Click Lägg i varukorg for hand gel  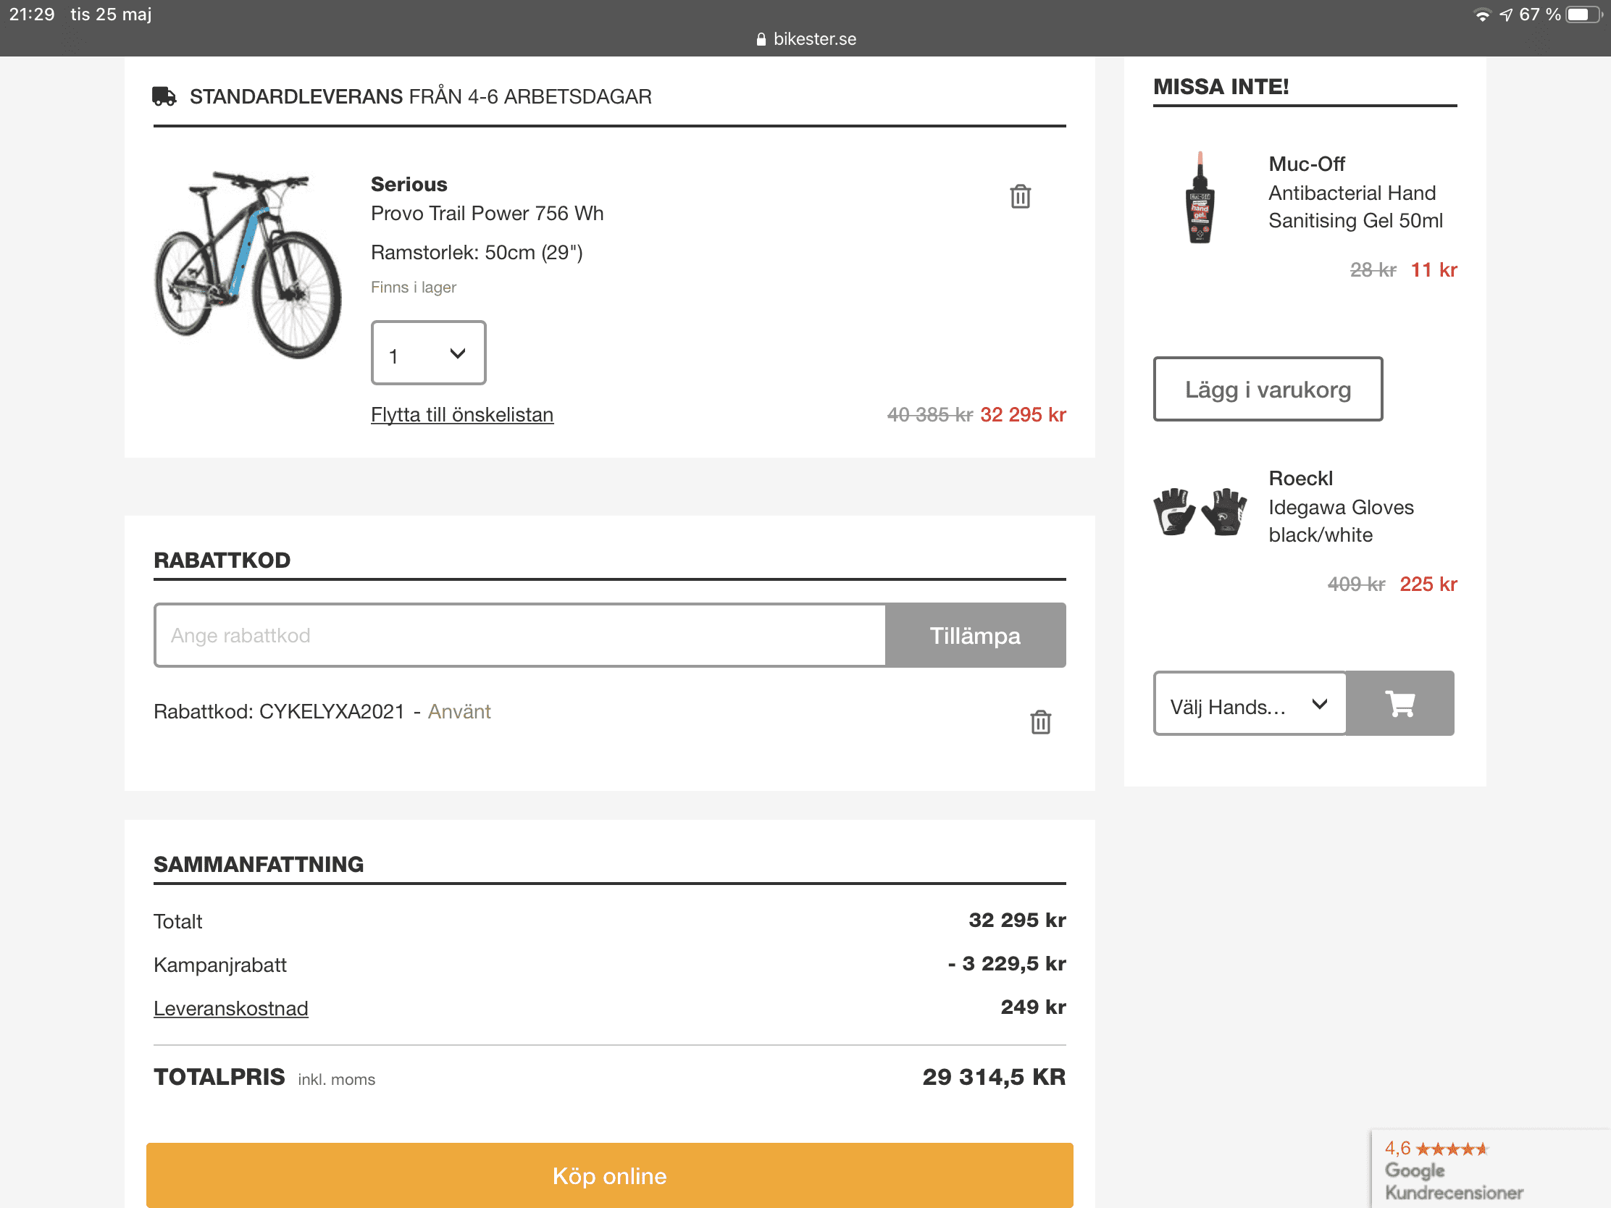(1267, 389)
